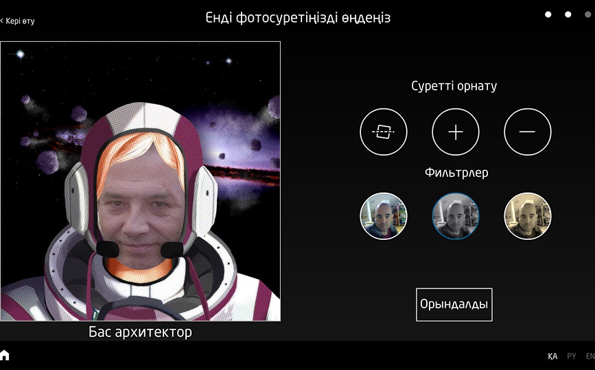Select the third dimmed progress dot

click(x=587, y=14)
